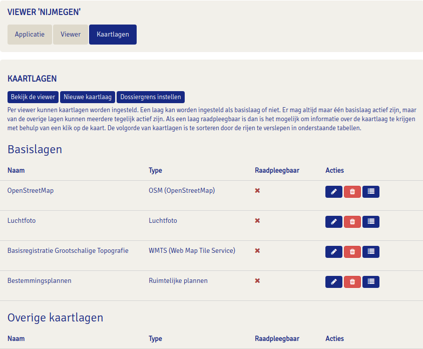Delete the OpenStreetMap layer
This screenshot has width=423, height=349.
tap(352, 192)
